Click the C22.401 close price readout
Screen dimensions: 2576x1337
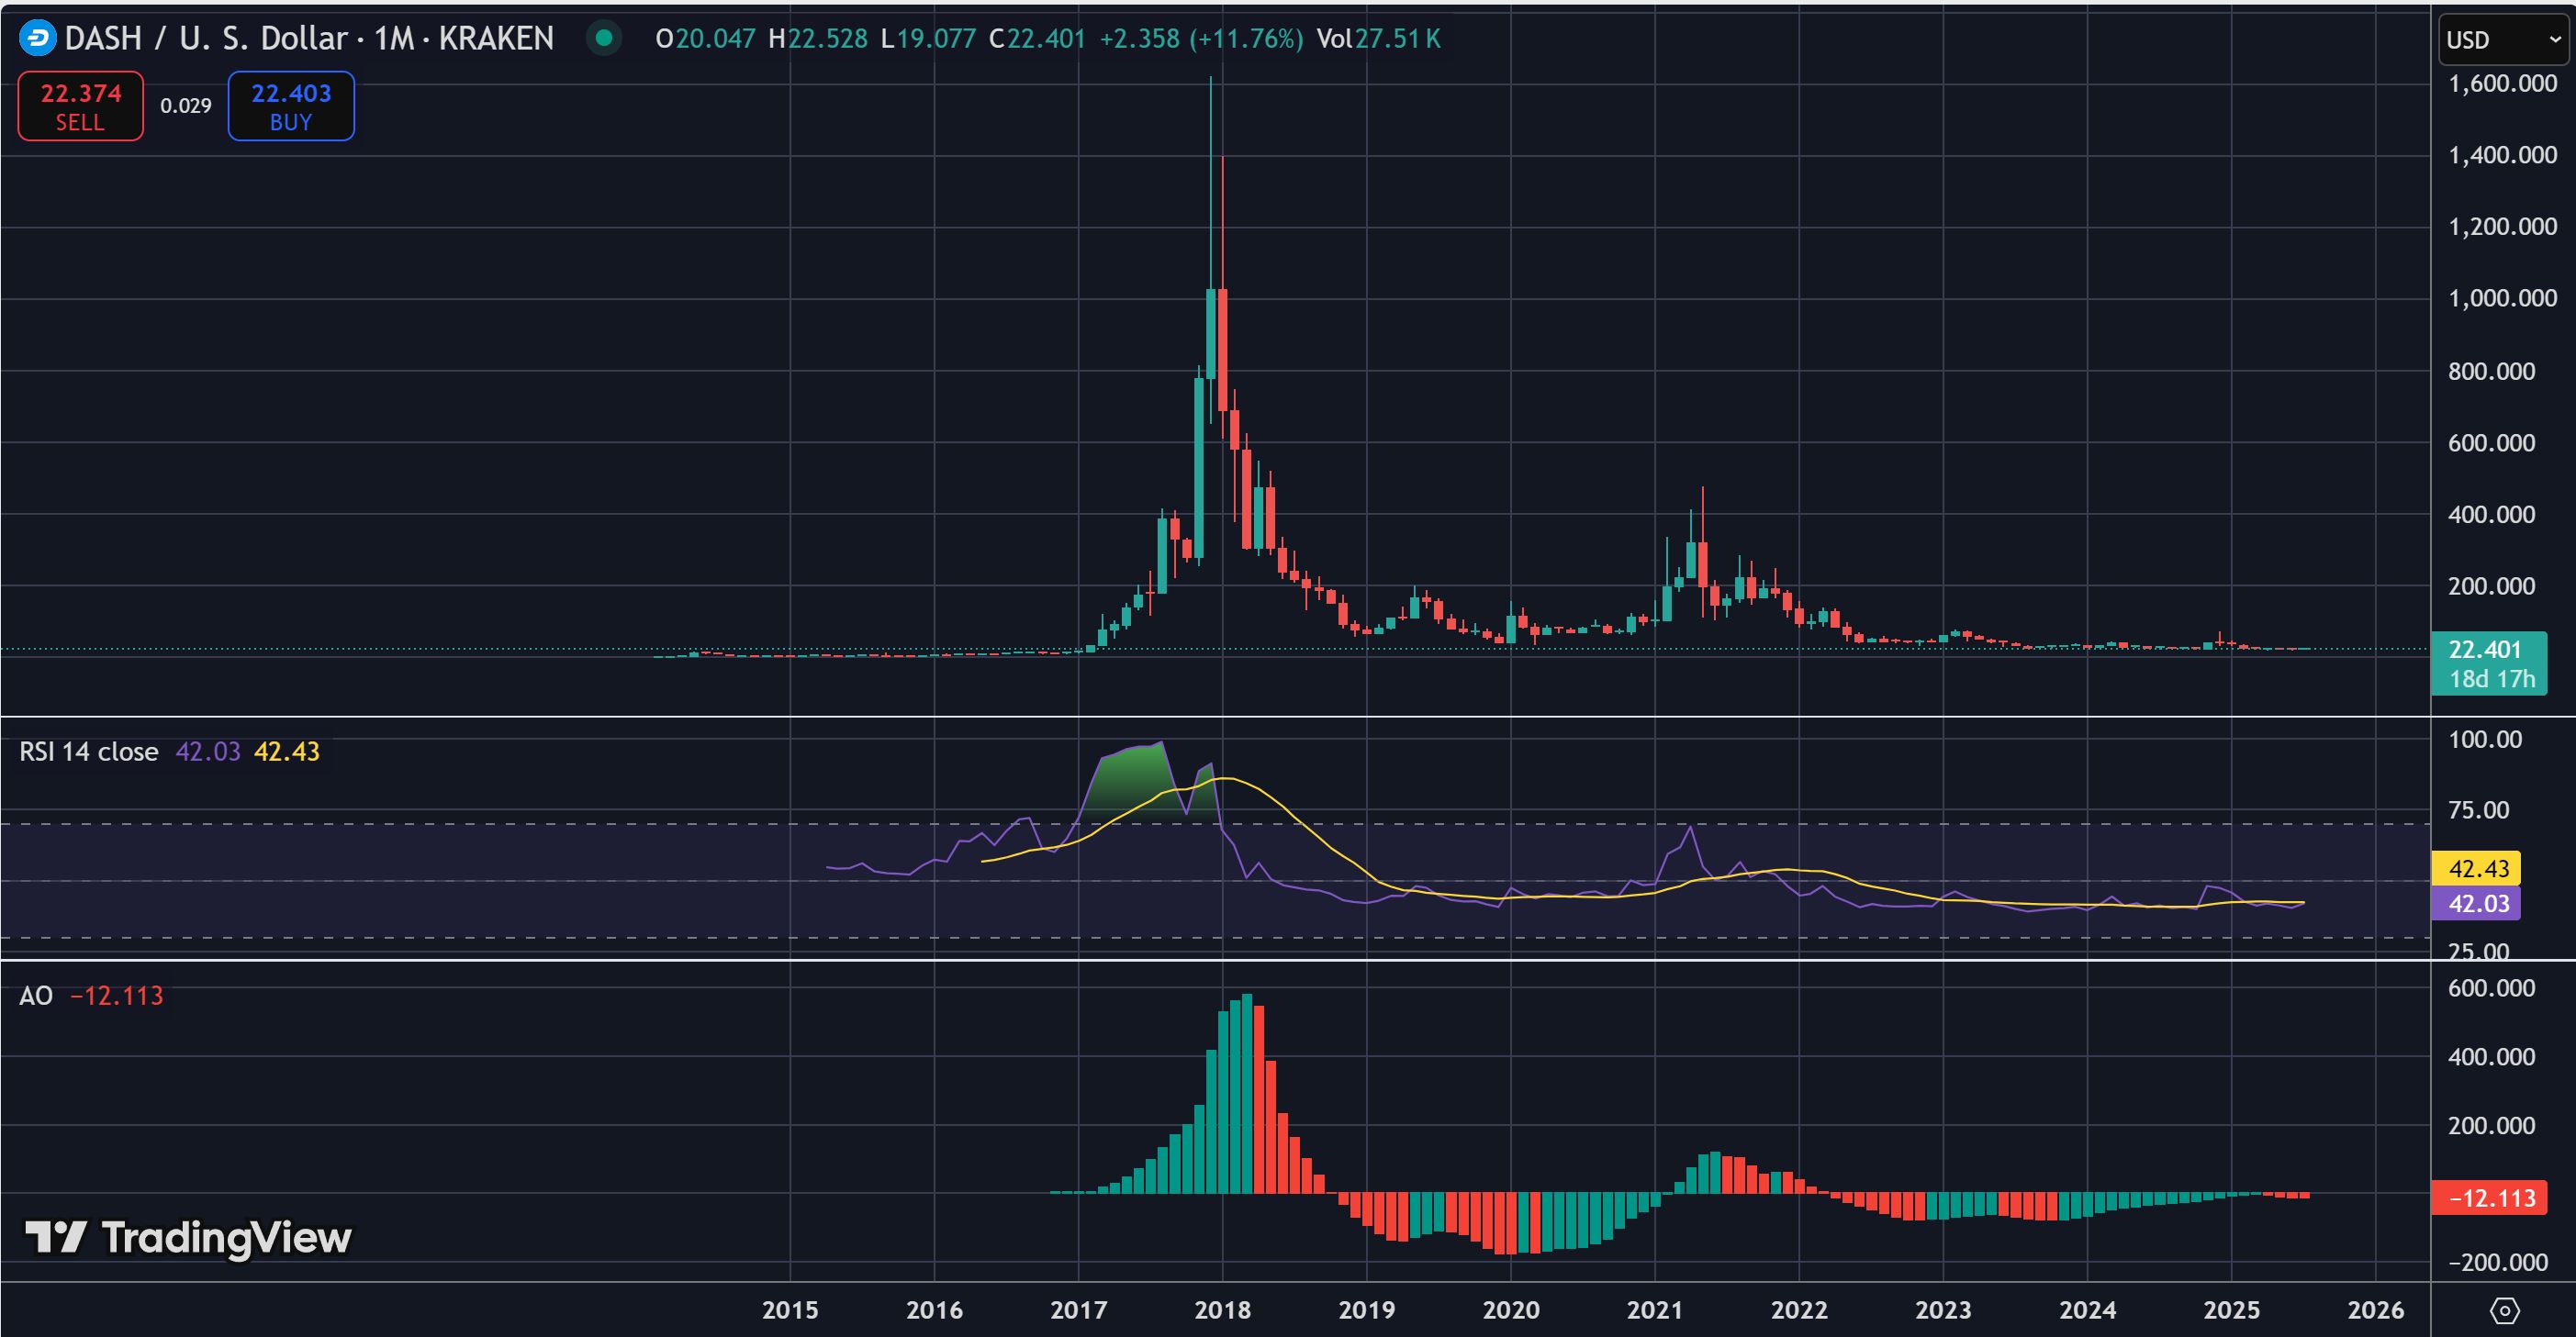click(1037, 38)
